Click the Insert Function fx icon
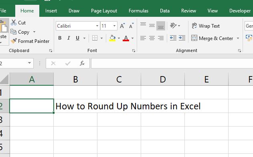 pyautogui.click(x=82, y=63)
